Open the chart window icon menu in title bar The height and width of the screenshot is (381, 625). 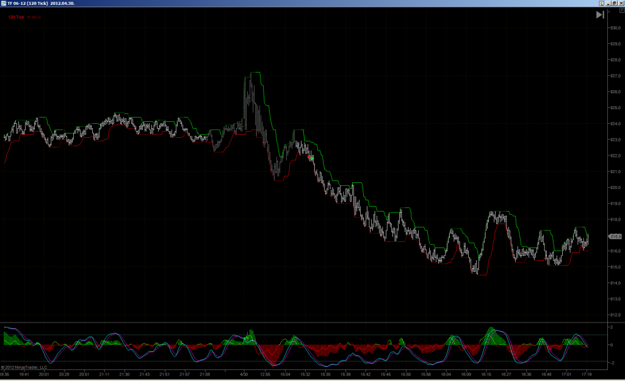click(x=4, y=3)
